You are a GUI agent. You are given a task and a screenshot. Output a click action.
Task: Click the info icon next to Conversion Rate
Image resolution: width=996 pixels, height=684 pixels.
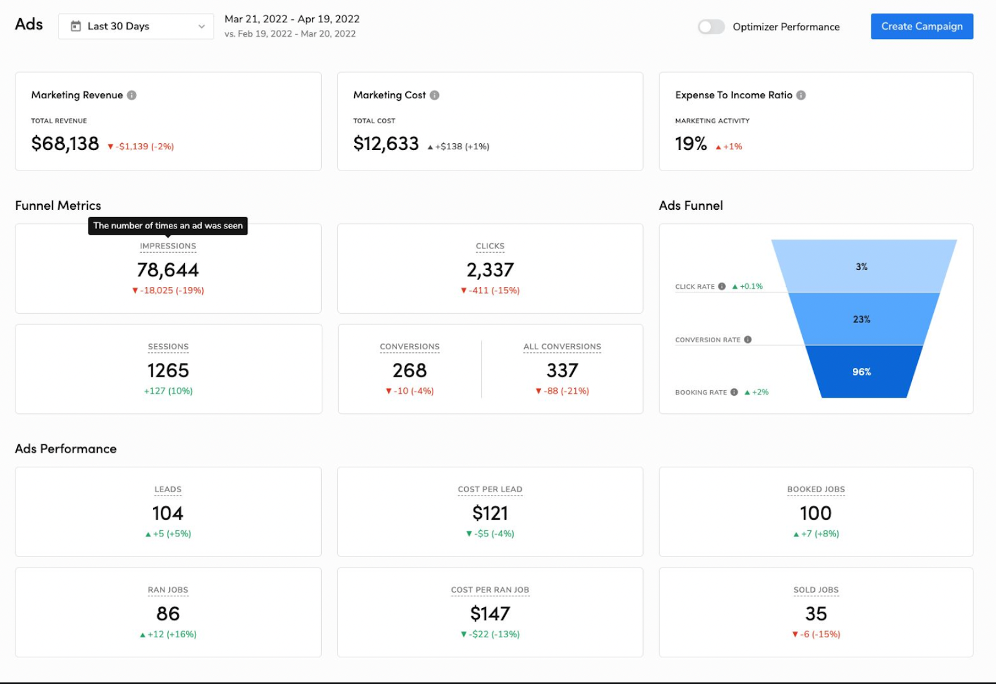coord(746,340)
